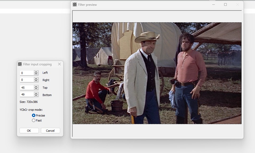
Task: Click the Bottom crop field showing 49
Action: (27, 94)
